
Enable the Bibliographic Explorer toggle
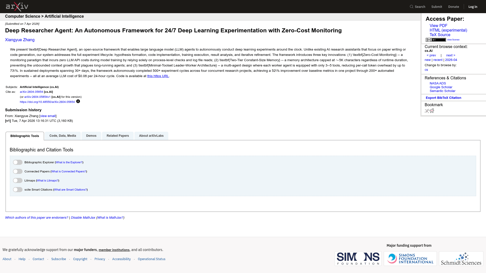click(18, 162)
